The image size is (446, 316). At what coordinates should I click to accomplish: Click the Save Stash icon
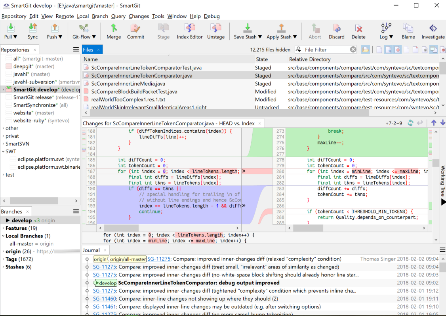coord(248,28)
